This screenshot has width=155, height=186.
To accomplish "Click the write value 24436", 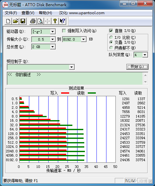I will click(125, 160).
